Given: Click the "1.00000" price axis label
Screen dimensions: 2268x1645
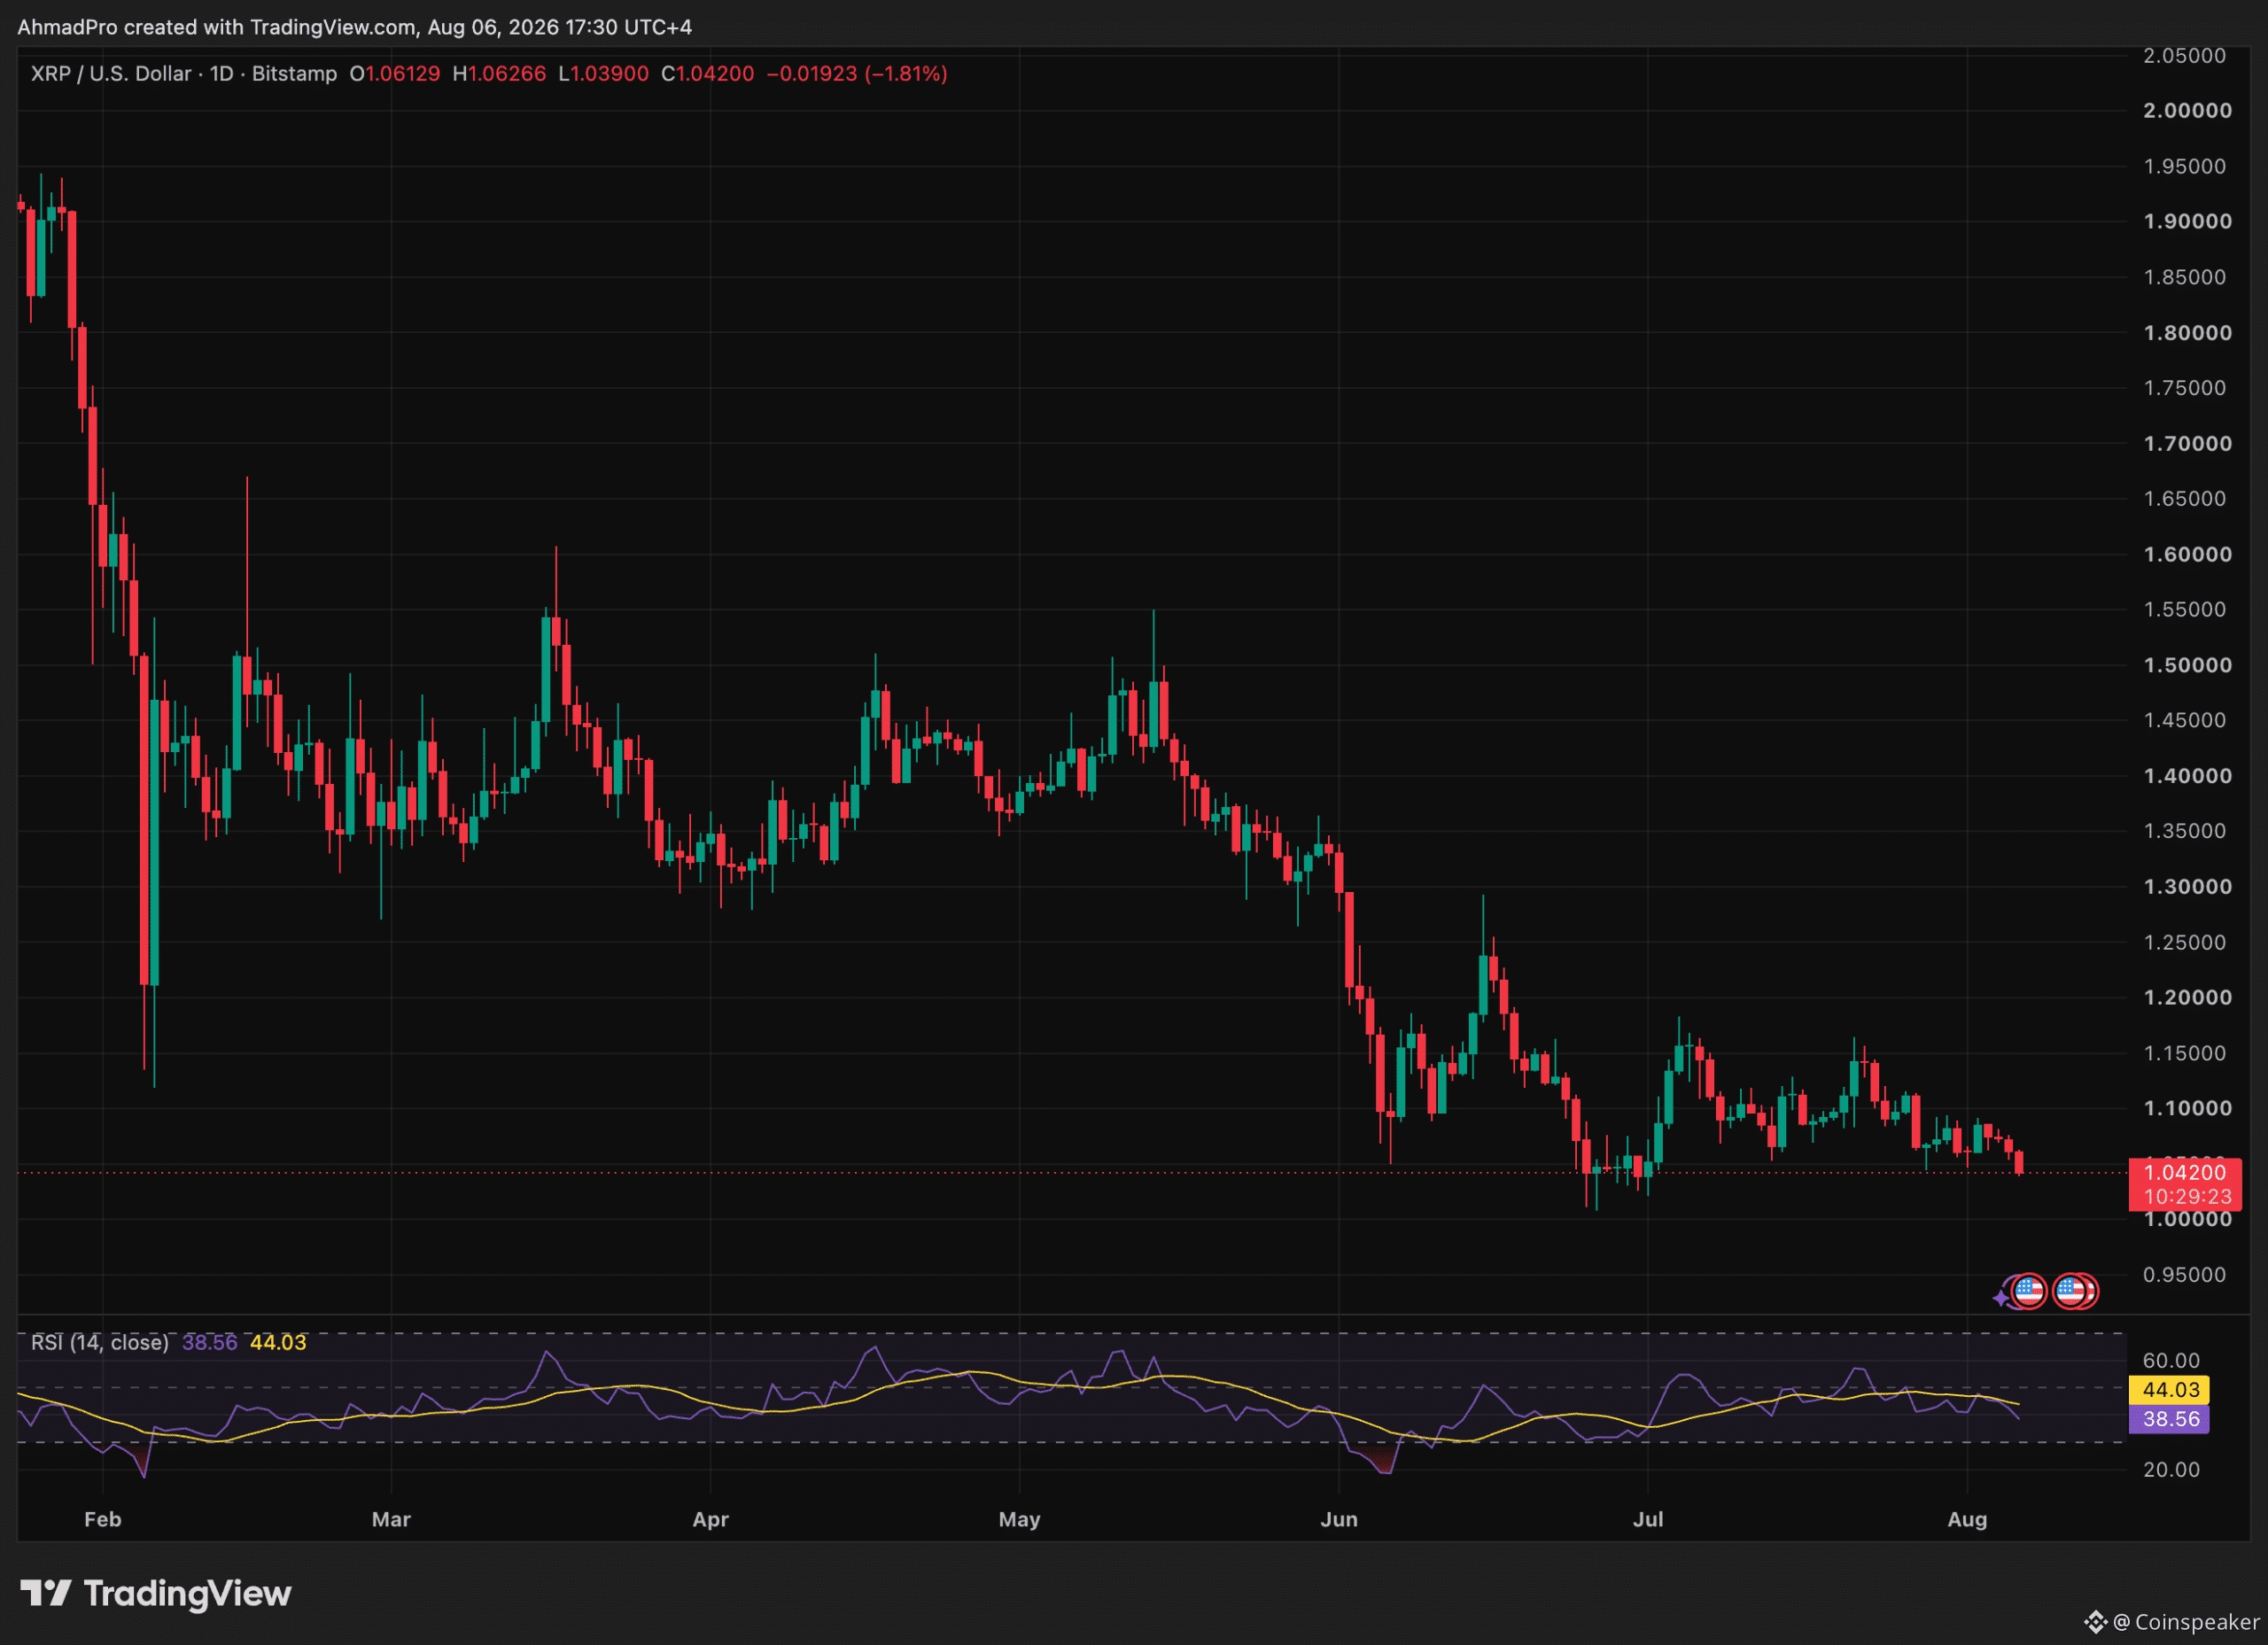Looking at the screenshot, I should [x=2187, y=1219].
